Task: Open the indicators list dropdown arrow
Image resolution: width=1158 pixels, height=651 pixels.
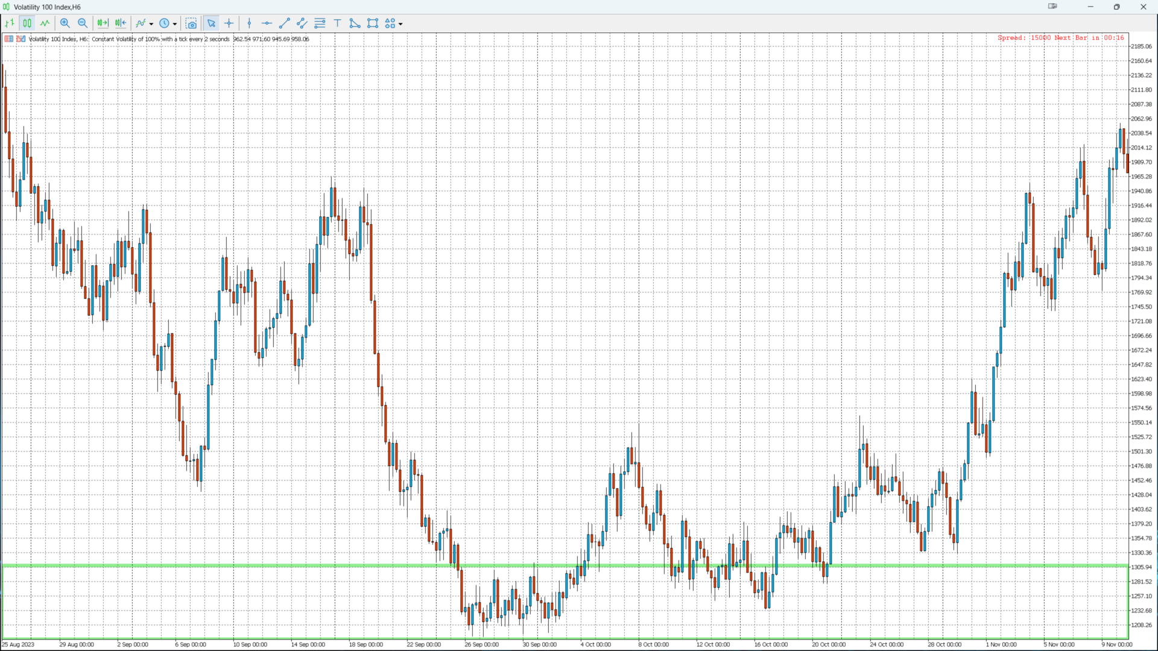Action: (x=151, y=24)
